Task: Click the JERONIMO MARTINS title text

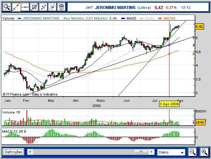Action: point(115,8)
